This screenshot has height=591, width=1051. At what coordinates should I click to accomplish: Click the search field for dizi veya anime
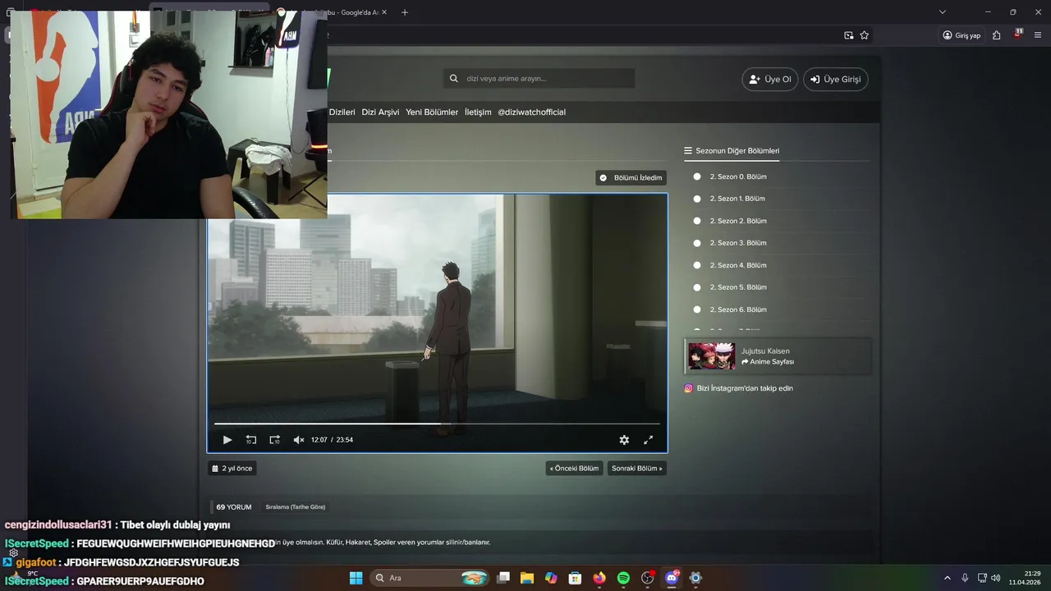point(539,79)
